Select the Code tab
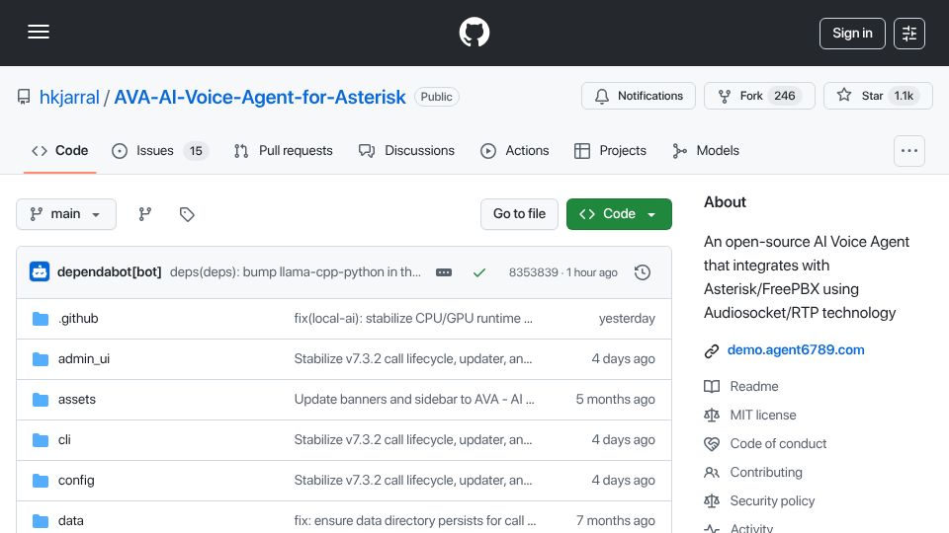Screen dimensions: 949x533 click(60, 150)
